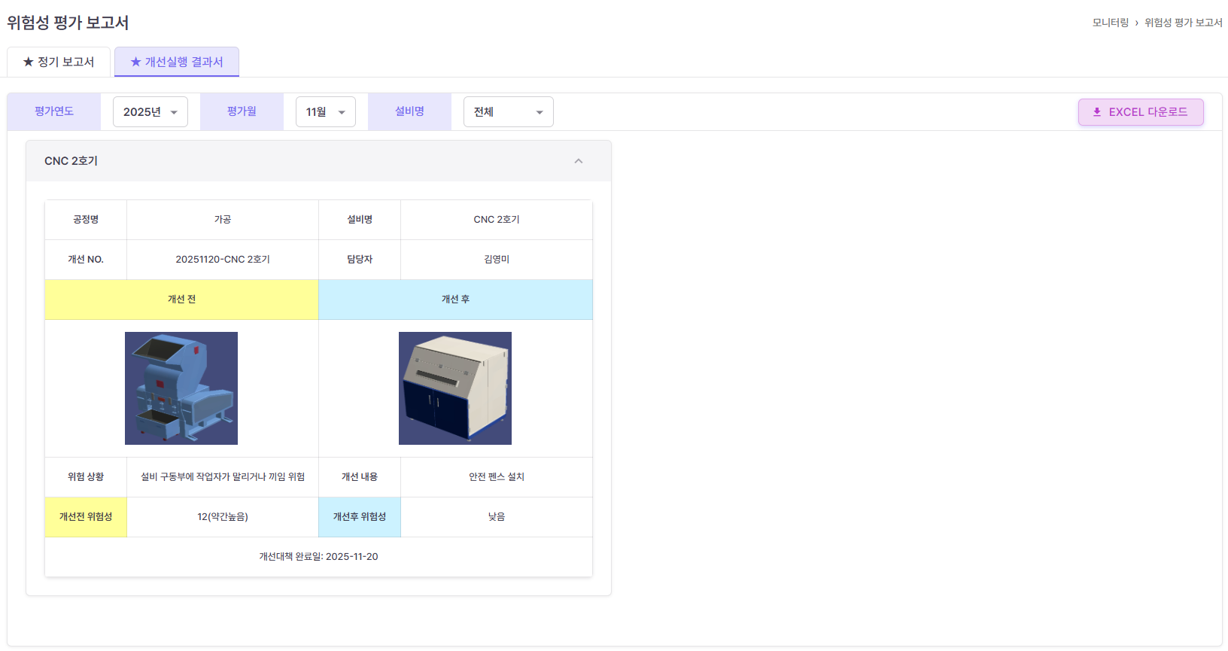The width and height of the screenshot is (1228, 651).
Task: Switch to the 정기 보고서 tab
Action: click(59, 62)
